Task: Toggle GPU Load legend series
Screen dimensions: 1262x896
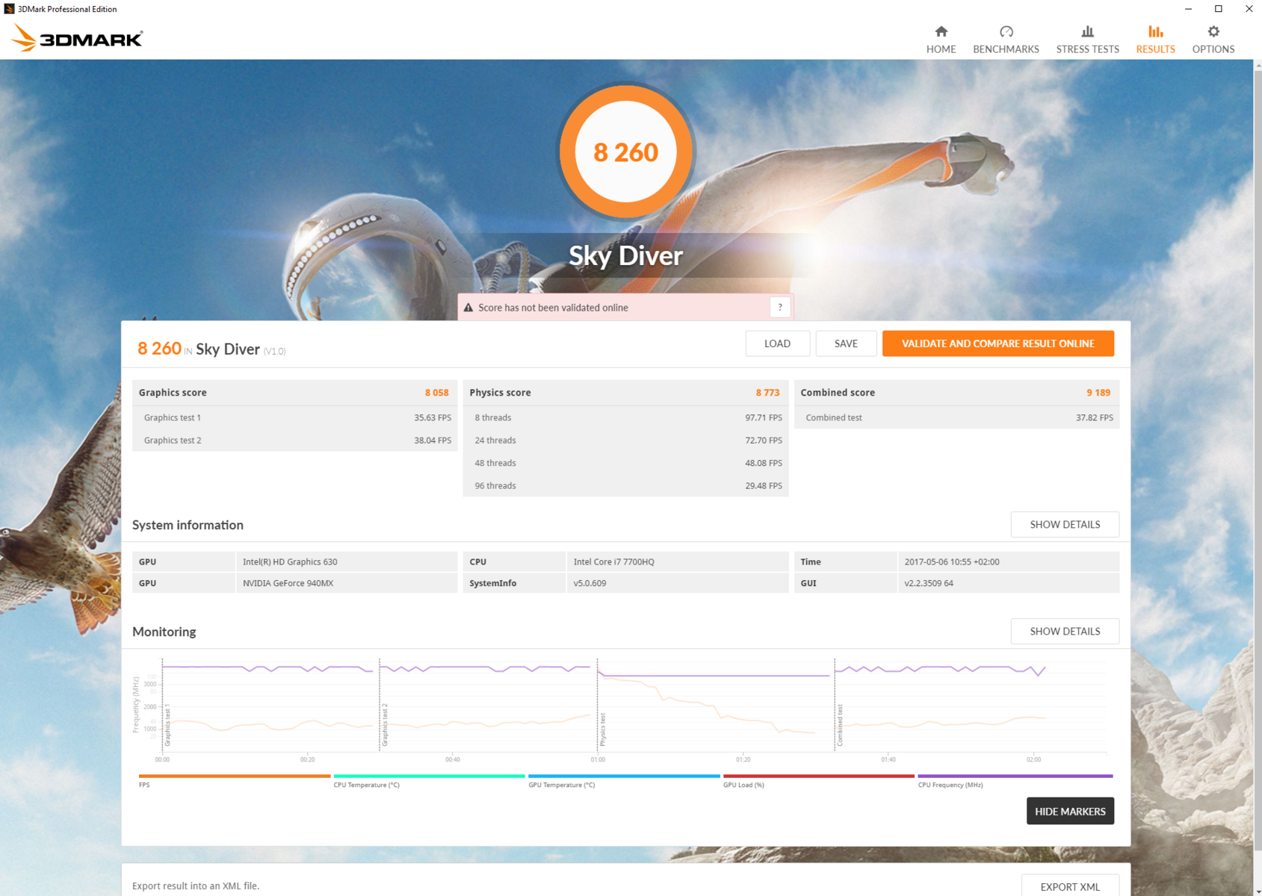Action: click(818, 777)
